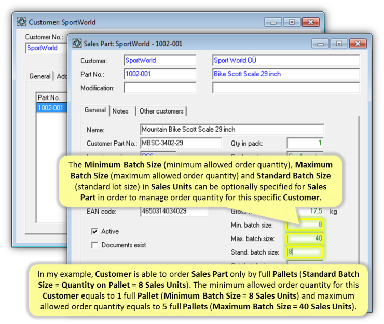Click the Customer field containing SportWorld

coord(160,60)
